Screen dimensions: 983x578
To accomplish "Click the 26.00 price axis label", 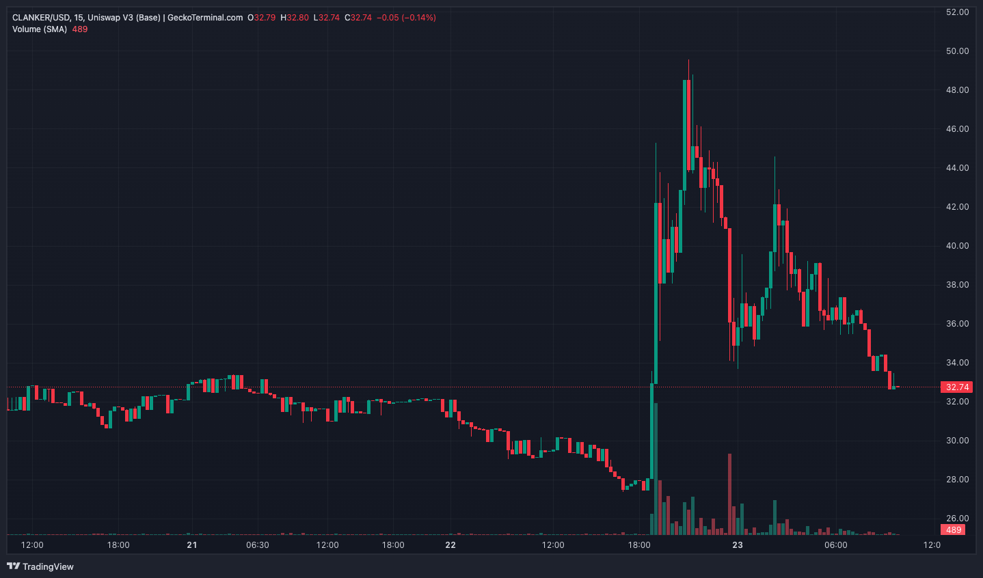I will [957, 519].
